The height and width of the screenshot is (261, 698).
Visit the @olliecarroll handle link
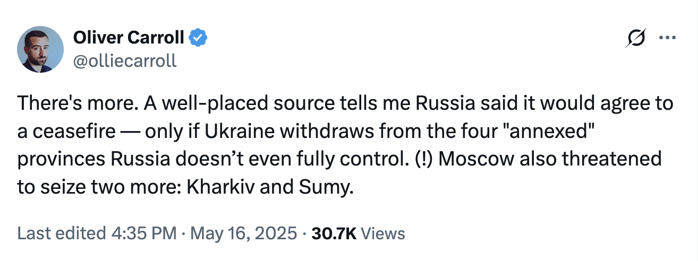124,60
